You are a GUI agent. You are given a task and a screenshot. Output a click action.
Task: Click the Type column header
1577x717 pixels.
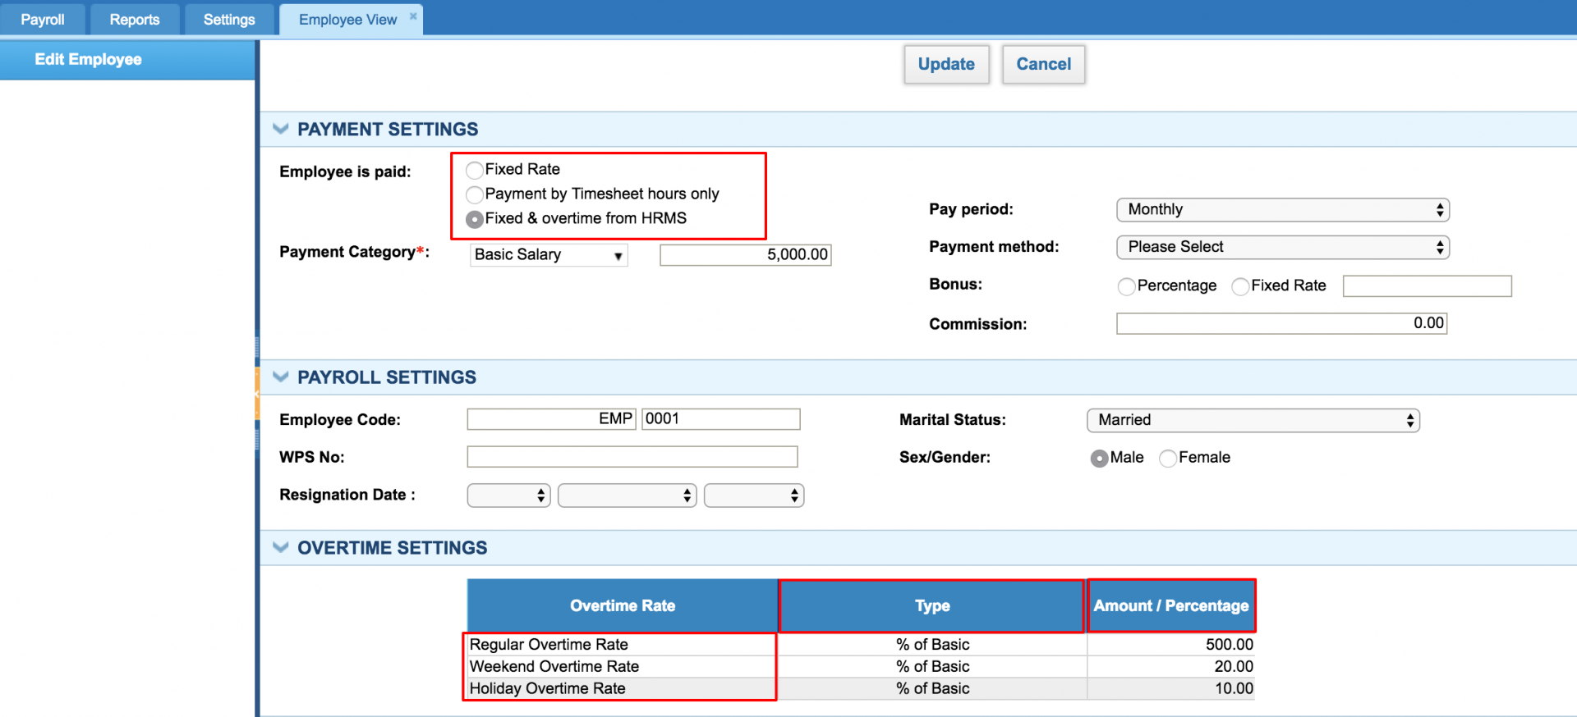932,605
